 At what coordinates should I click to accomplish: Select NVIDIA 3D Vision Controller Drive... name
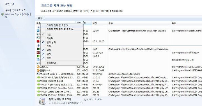point(57,88)
